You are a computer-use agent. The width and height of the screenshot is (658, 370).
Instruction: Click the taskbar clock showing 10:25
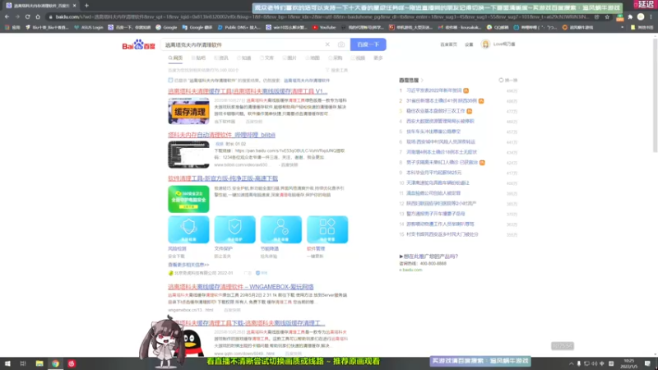pos(628,363)
